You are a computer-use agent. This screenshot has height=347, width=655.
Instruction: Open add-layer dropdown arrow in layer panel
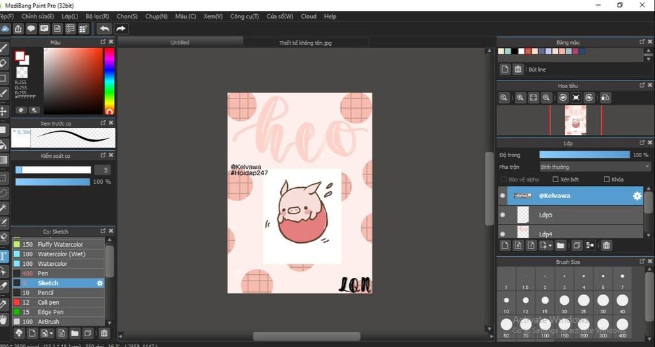(x=551, y=246)
